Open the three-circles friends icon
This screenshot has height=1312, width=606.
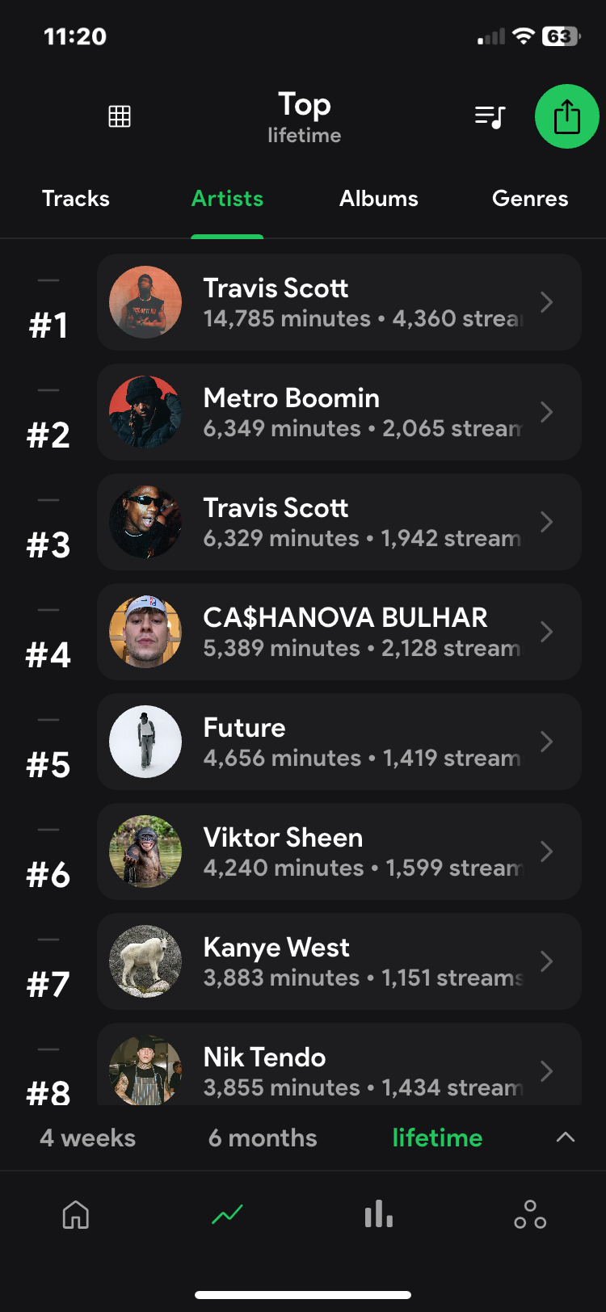(x=530, y=1213)
